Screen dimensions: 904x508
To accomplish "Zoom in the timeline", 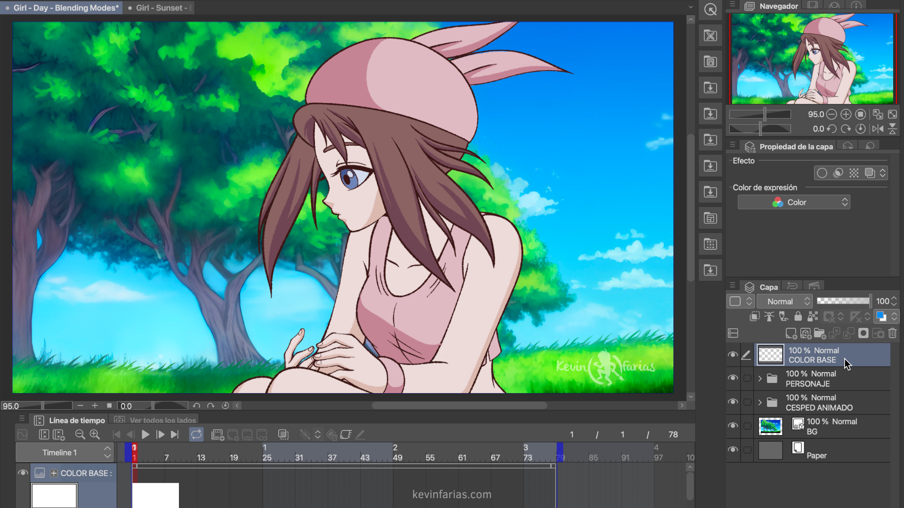I will tap(95, 435).
